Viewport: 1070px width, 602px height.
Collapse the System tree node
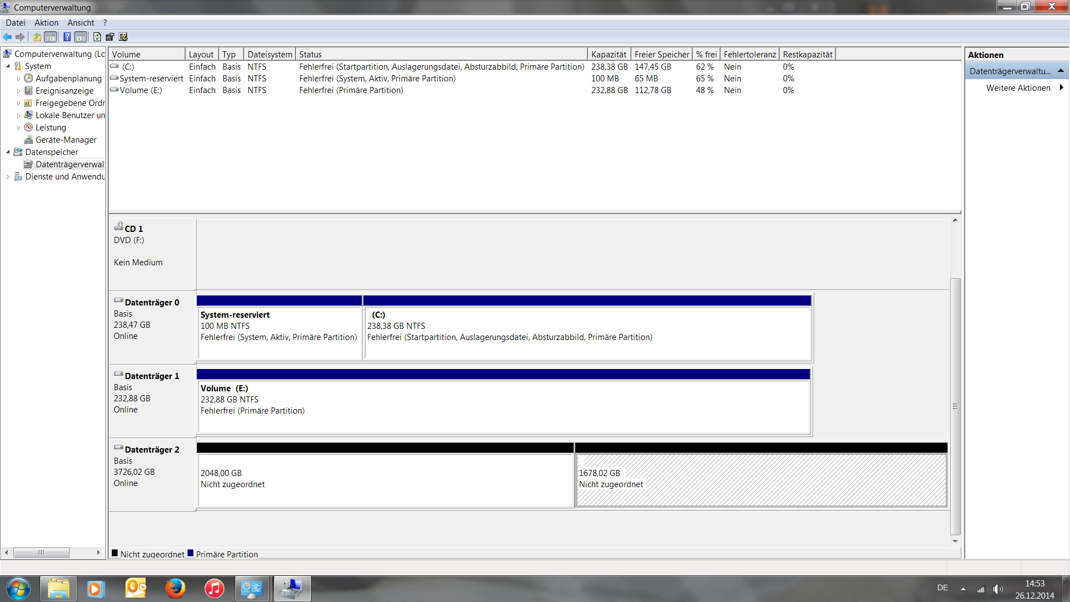tap(8, 66)
